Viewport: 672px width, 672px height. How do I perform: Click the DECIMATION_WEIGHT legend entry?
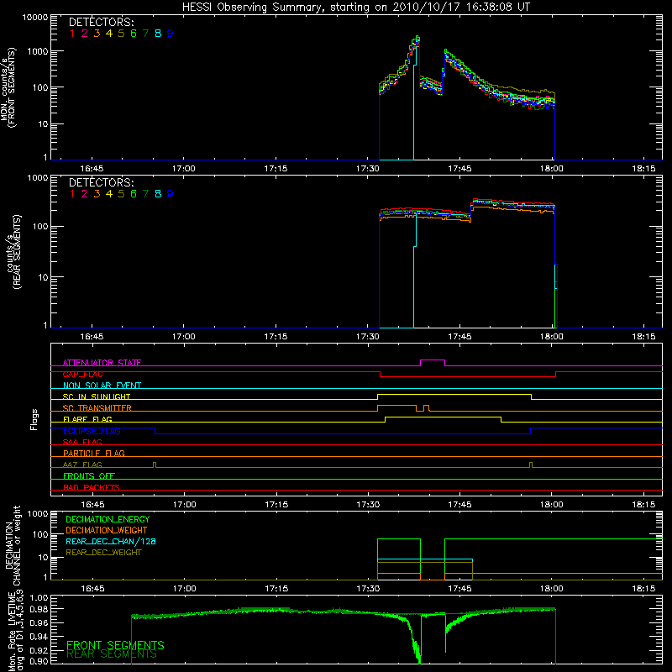[107, 530]
